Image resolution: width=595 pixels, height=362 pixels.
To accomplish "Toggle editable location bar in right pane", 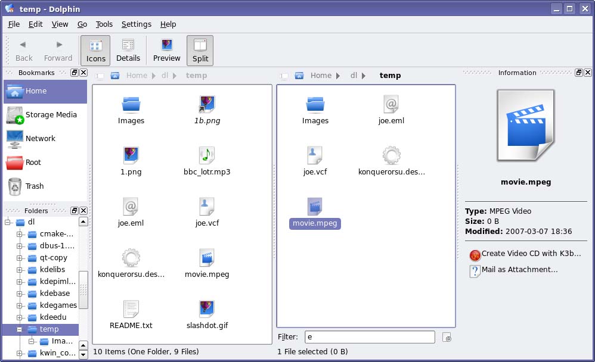I will point(284,76).
